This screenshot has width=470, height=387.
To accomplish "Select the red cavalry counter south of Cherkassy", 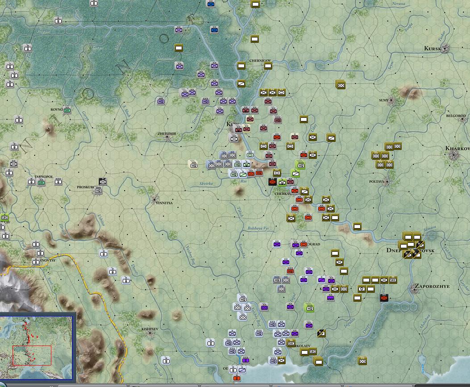I will [294, 208].
